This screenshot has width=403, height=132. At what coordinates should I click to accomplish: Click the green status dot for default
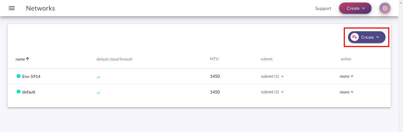18,91
